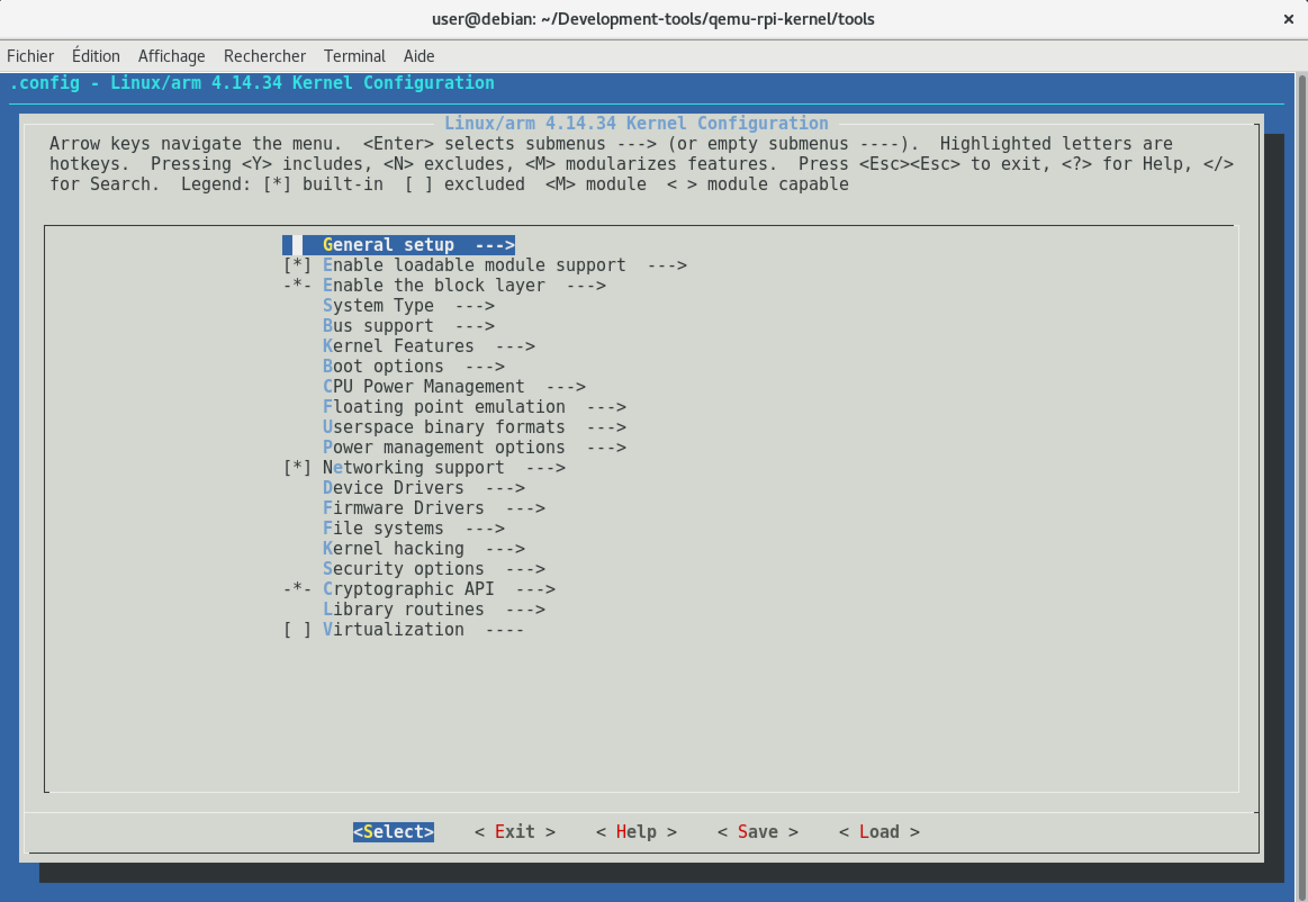Screen dimensions: 1308x902
Task: Open the Kernel hacking submenu
Action: (424, 549)
